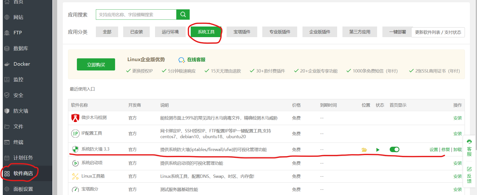477x195 pixels.
Task: Click the 在线客服 chat bubble icon
Action: coord(182,60)
